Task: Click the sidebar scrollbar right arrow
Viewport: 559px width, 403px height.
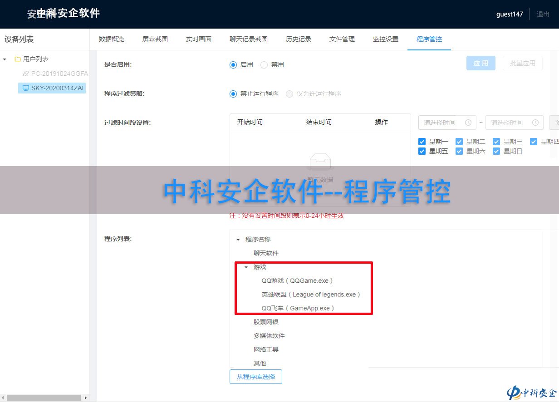Action: (85, 398)
